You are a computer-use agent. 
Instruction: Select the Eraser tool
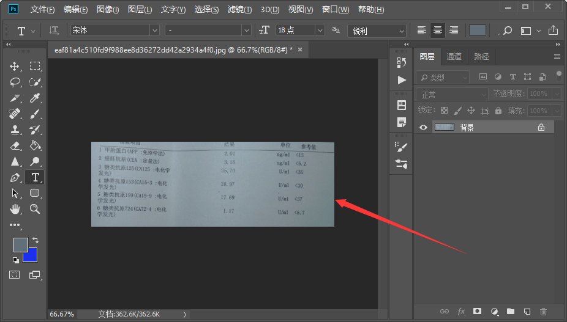pos(15,145)
